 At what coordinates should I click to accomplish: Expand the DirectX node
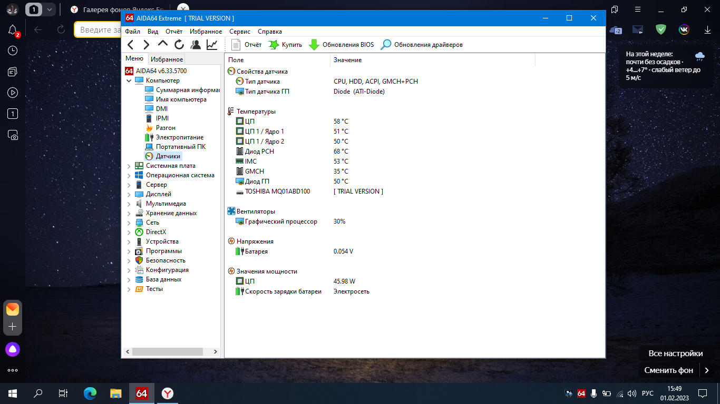(x=129, y=232)
